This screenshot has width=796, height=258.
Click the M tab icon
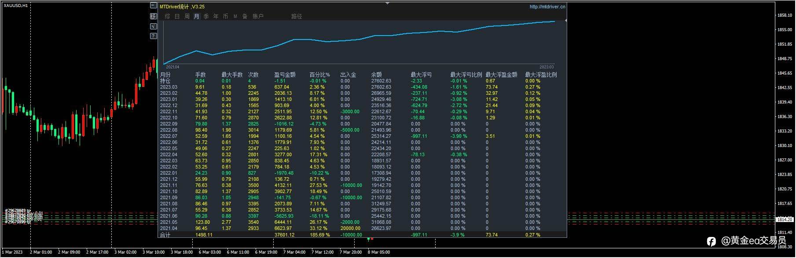point(235,16)
